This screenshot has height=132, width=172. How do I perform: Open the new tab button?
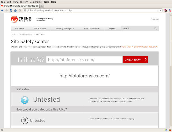(x=42, y=6)
